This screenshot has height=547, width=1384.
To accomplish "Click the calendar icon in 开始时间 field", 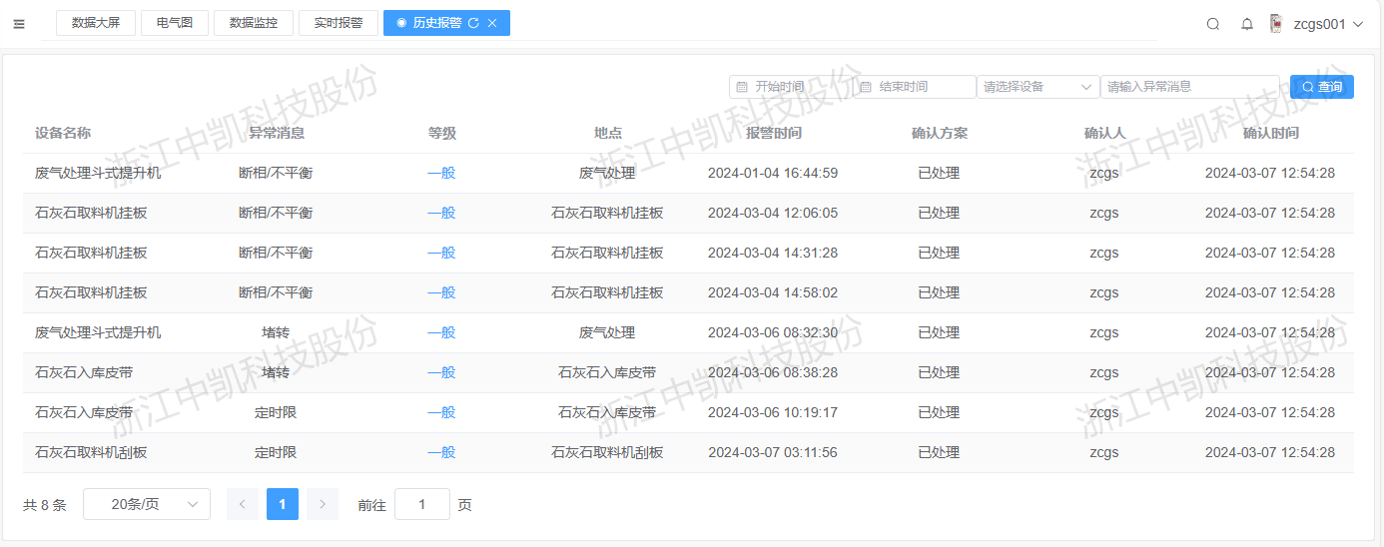I will click(742, 87).
